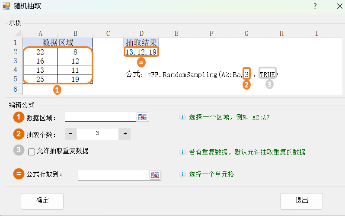This screenshot has height=216, width=345.
Task: Click the 抽取个数 value field
Action: pos(98,134)
